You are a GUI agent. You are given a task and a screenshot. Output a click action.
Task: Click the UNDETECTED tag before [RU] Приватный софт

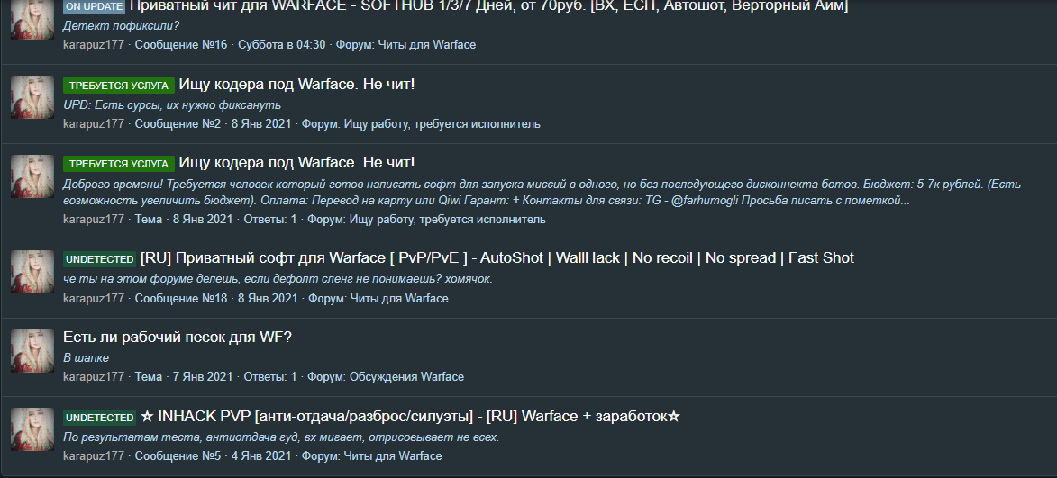(100, 258)
